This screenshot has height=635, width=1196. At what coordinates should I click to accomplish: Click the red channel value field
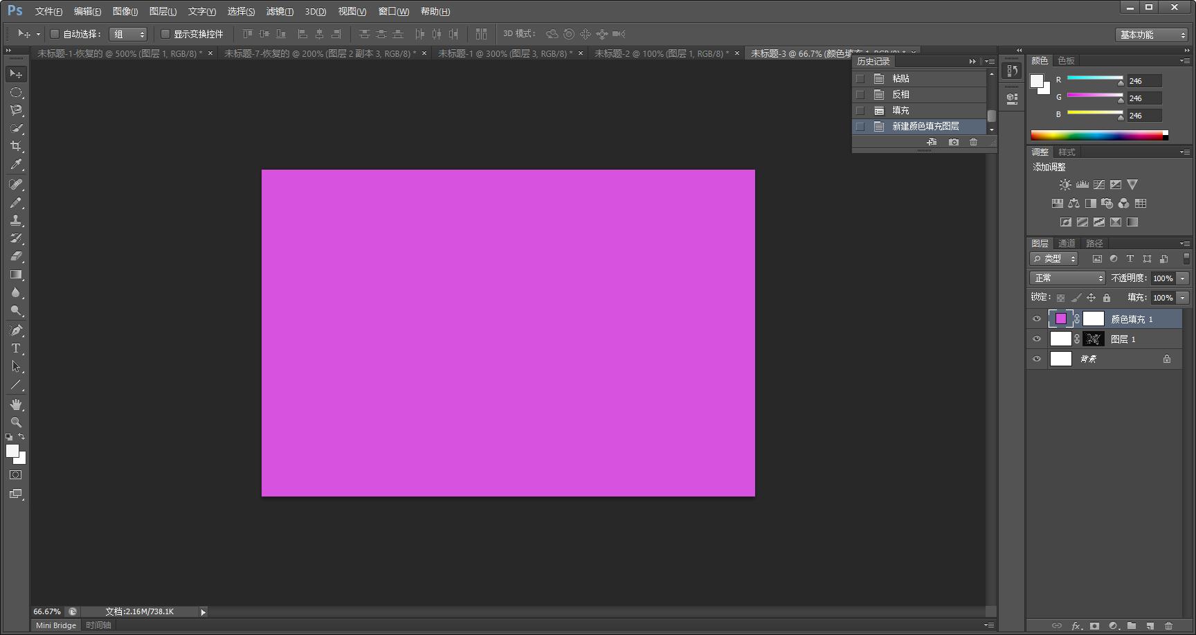click(1143, 81)
